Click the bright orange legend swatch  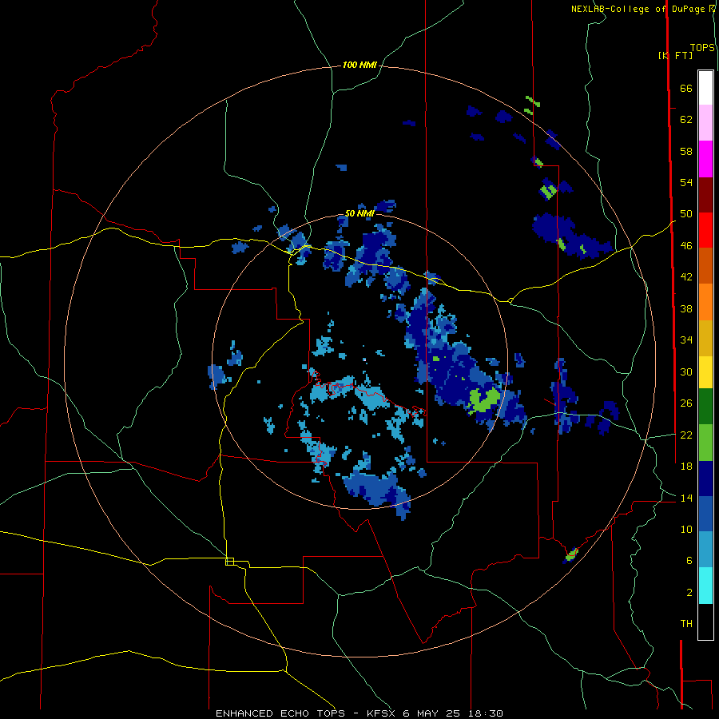pos(705,301)
